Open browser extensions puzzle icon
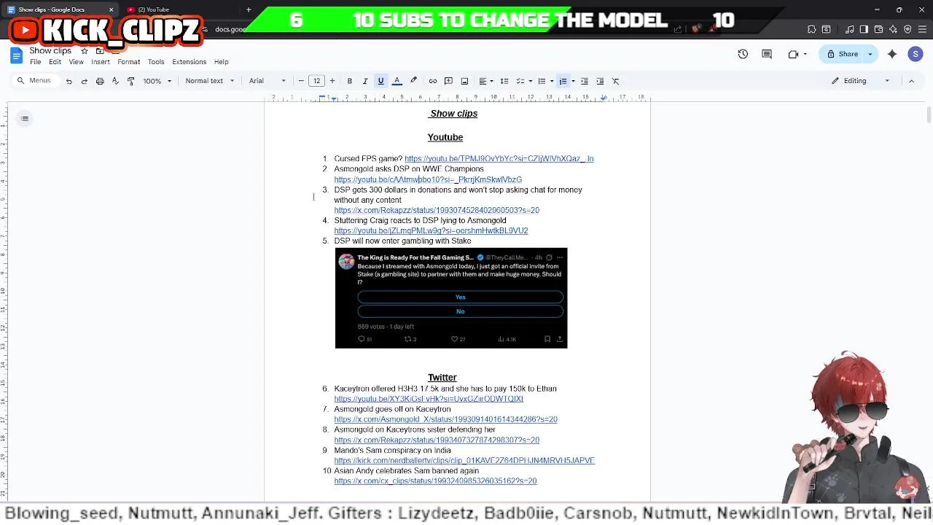 coord(811,29)
